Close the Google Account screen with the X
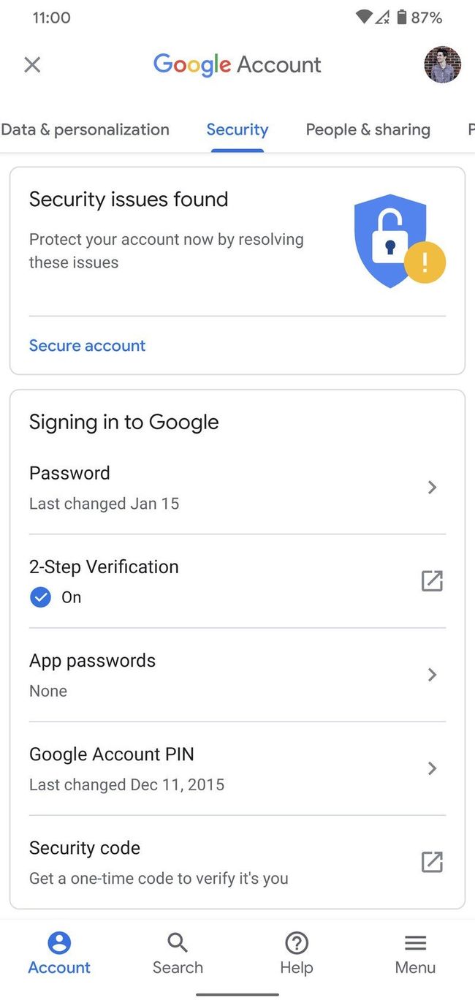 (32, 64)
